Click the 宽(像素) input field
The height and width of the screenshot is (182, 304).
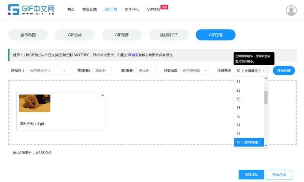pos(102,71)
